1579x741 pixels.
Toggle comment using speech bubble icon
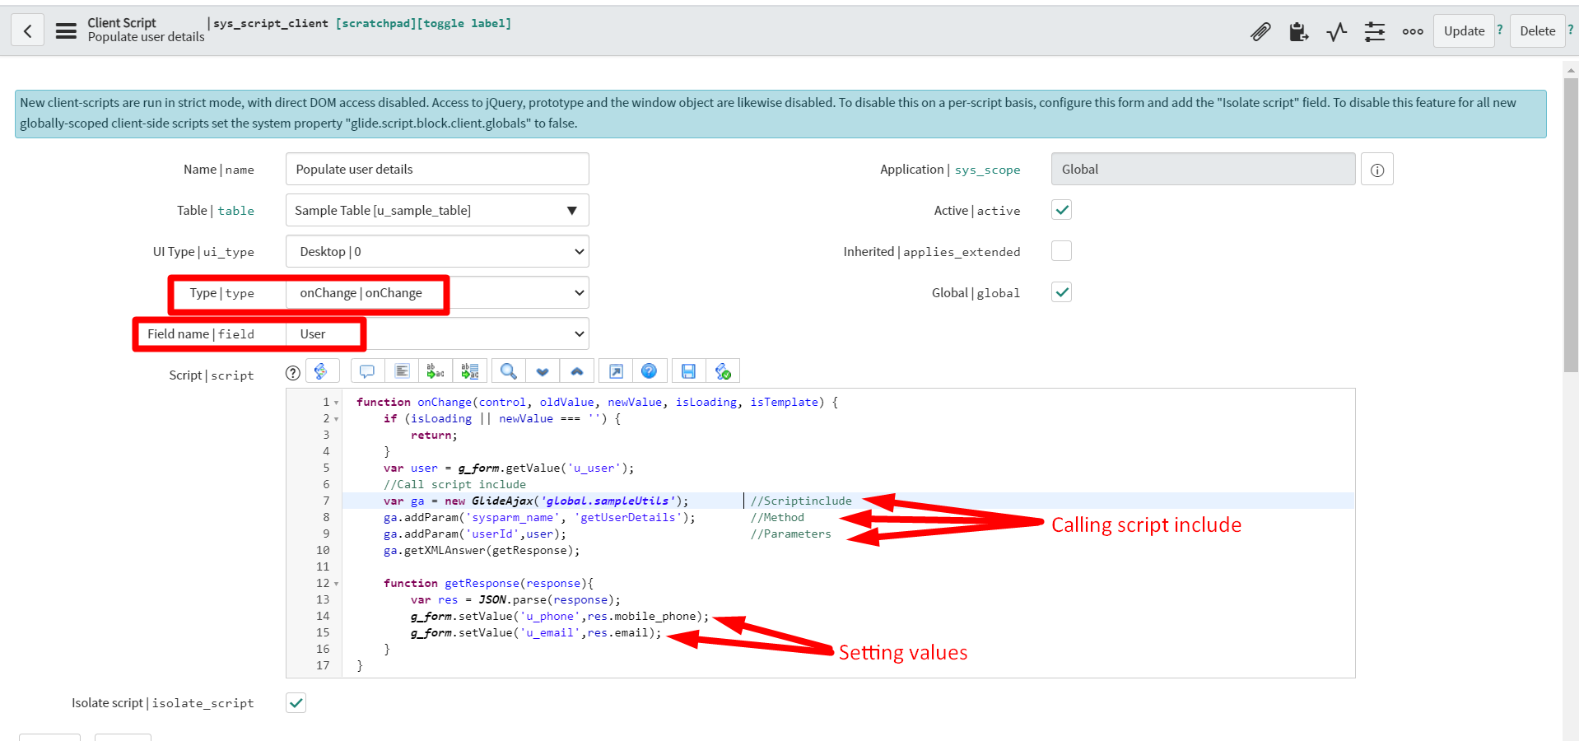[367, 371]
